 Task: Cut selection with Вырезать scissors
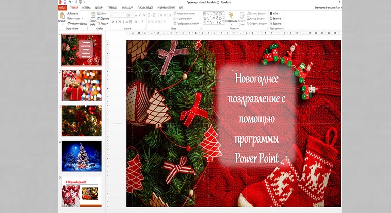pos(73,14)
